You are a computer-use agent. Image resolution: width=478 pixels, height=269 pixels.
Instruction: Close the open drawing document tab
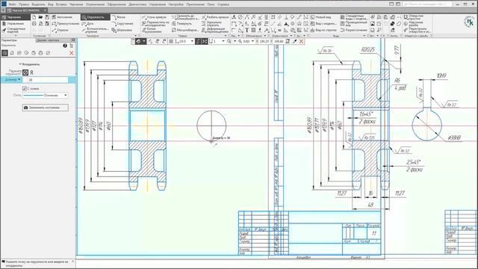click(x=45, y=10)
